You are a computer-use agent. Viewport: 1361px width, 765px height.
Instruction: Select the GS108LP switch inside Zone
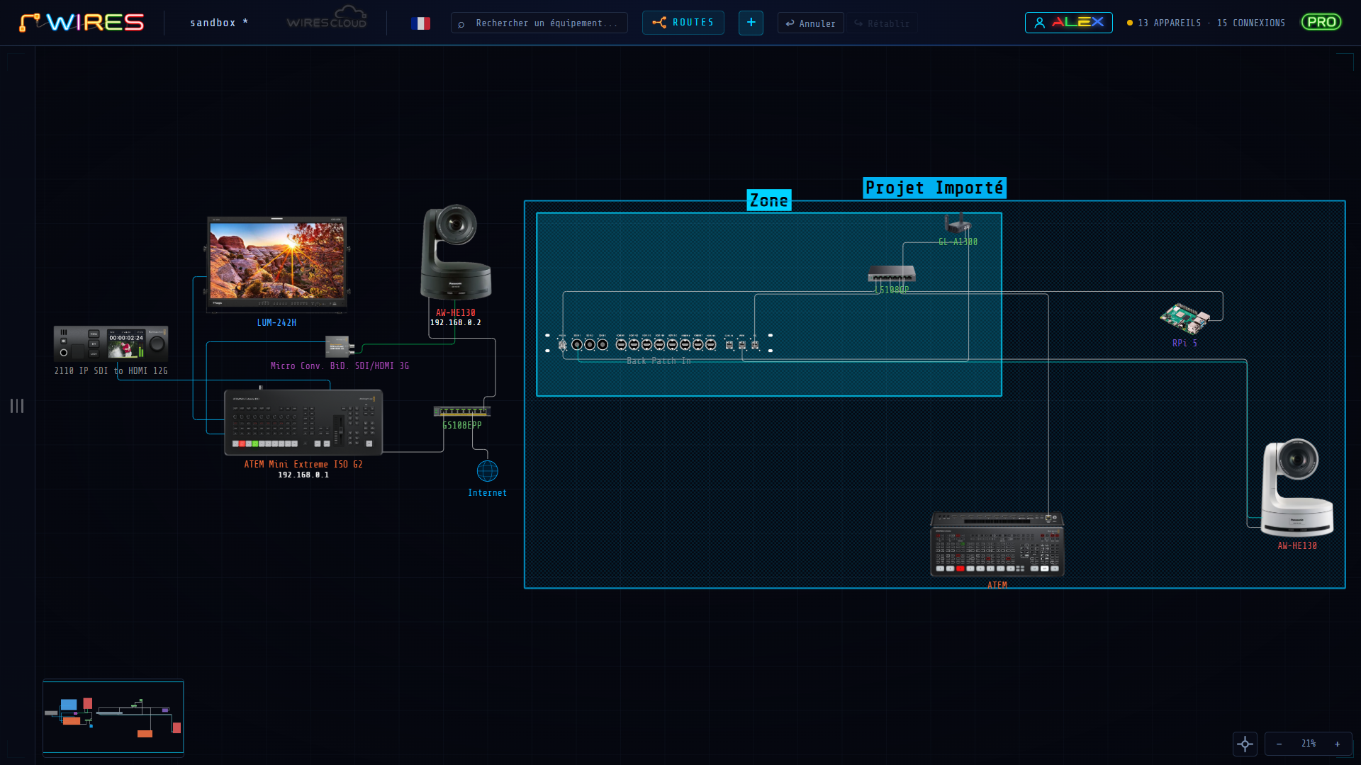(x=892, y=273)
